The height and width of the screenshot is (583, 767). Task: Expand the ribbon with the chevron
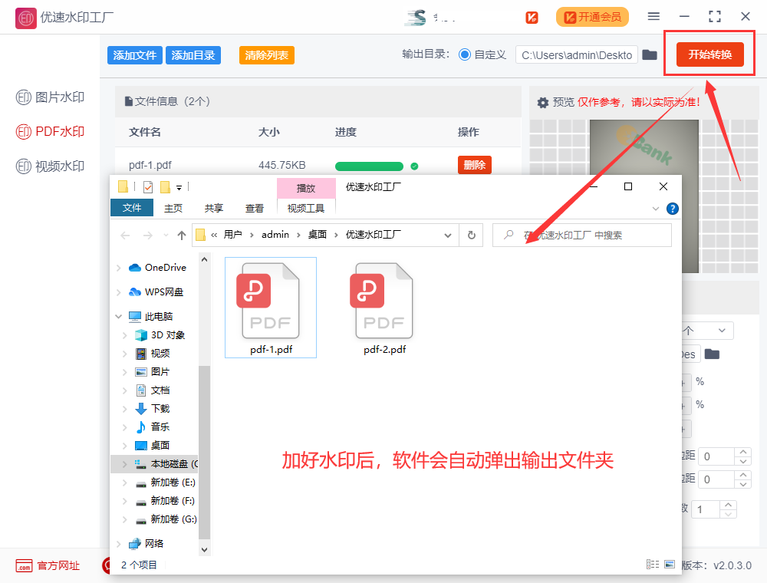[656, 209]
